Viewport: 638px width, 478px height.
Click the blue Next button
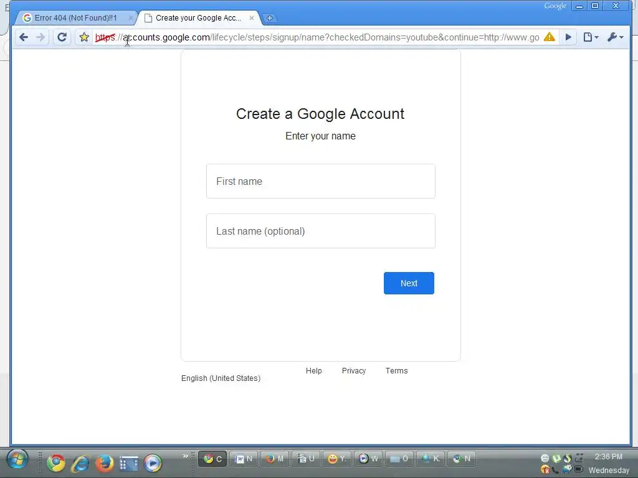pos(409,283)
